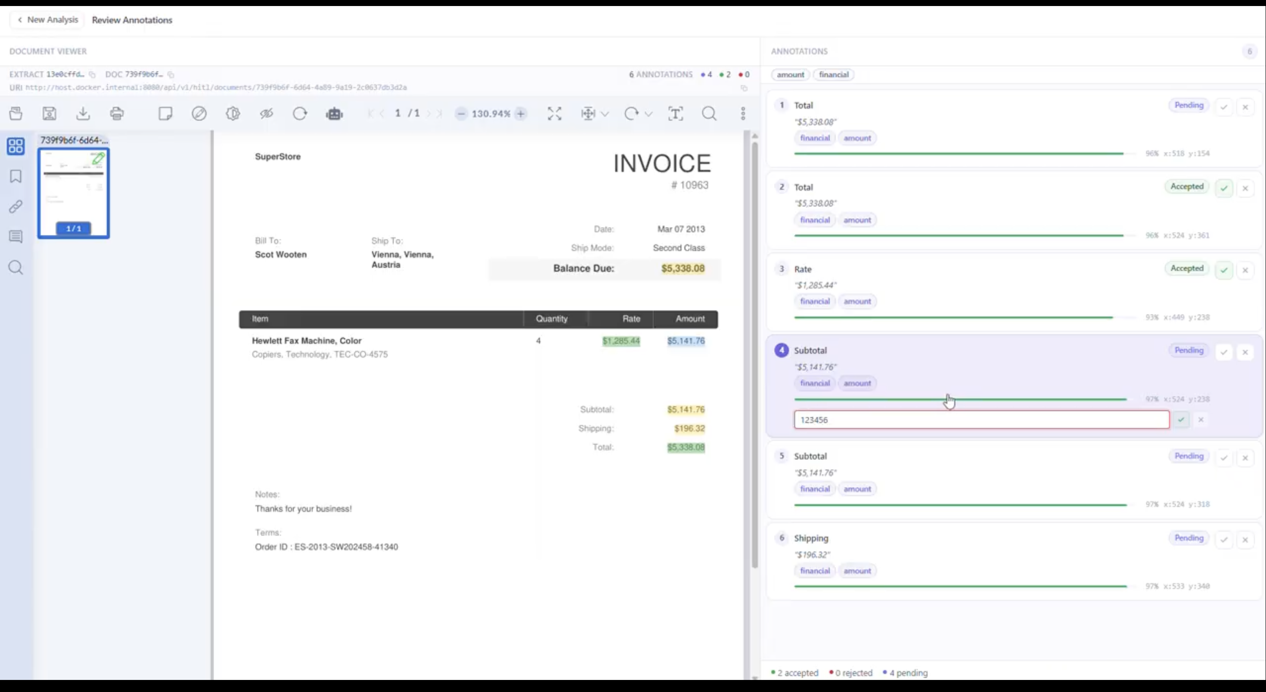Click the page number field 1

pos(397,114)
